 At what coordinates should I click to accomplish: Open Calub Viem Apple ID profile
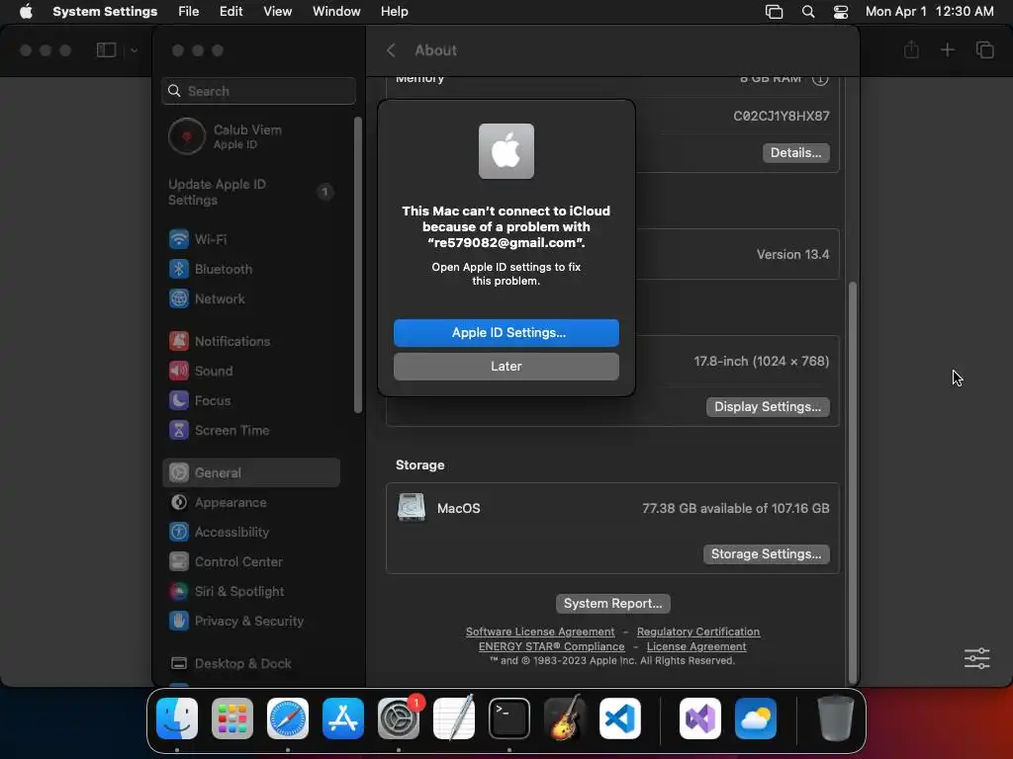(252, 136)
